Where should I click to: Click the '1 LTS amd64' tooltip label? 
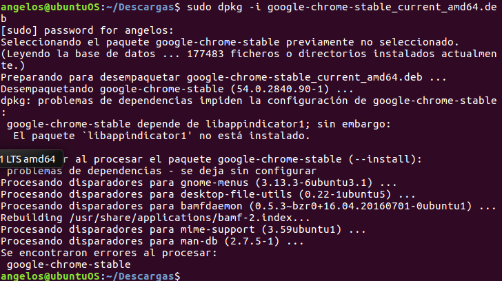(x=28, y=159)
